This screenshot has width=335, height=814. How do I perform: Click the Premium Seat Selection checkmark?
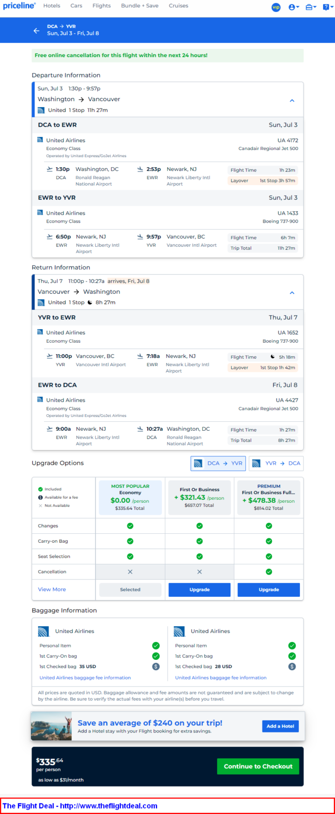click(269, 556)
